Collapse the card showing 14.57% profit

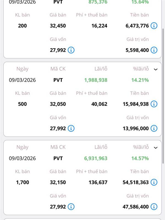(156, 148)
